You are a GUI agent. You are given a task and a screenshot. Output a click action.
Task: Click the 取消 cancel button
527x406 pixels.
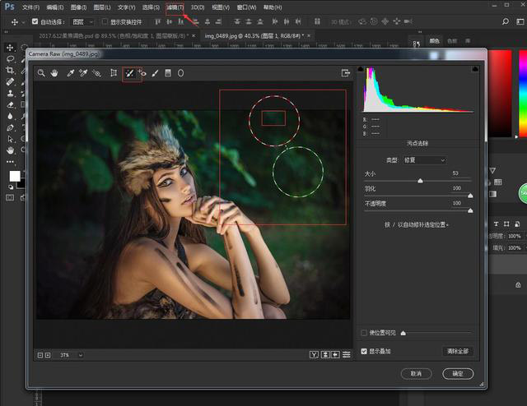click(x=416, y=373)
